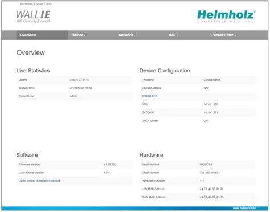Click the Hardware heading
Screen dimensions: 270x212
(151, 155)
